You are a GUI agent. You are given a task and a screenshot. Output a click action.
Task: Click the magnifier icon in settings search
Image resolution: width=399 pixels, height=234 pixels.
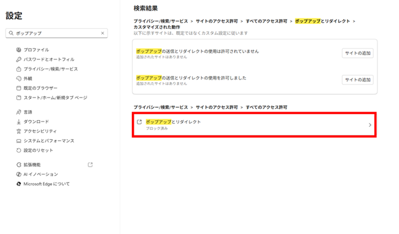click(11, 33)
